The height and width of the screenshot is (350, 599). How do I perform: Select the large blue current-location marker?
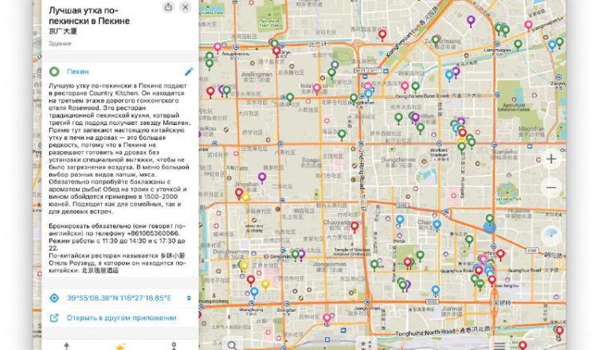(x=489, y=227)
